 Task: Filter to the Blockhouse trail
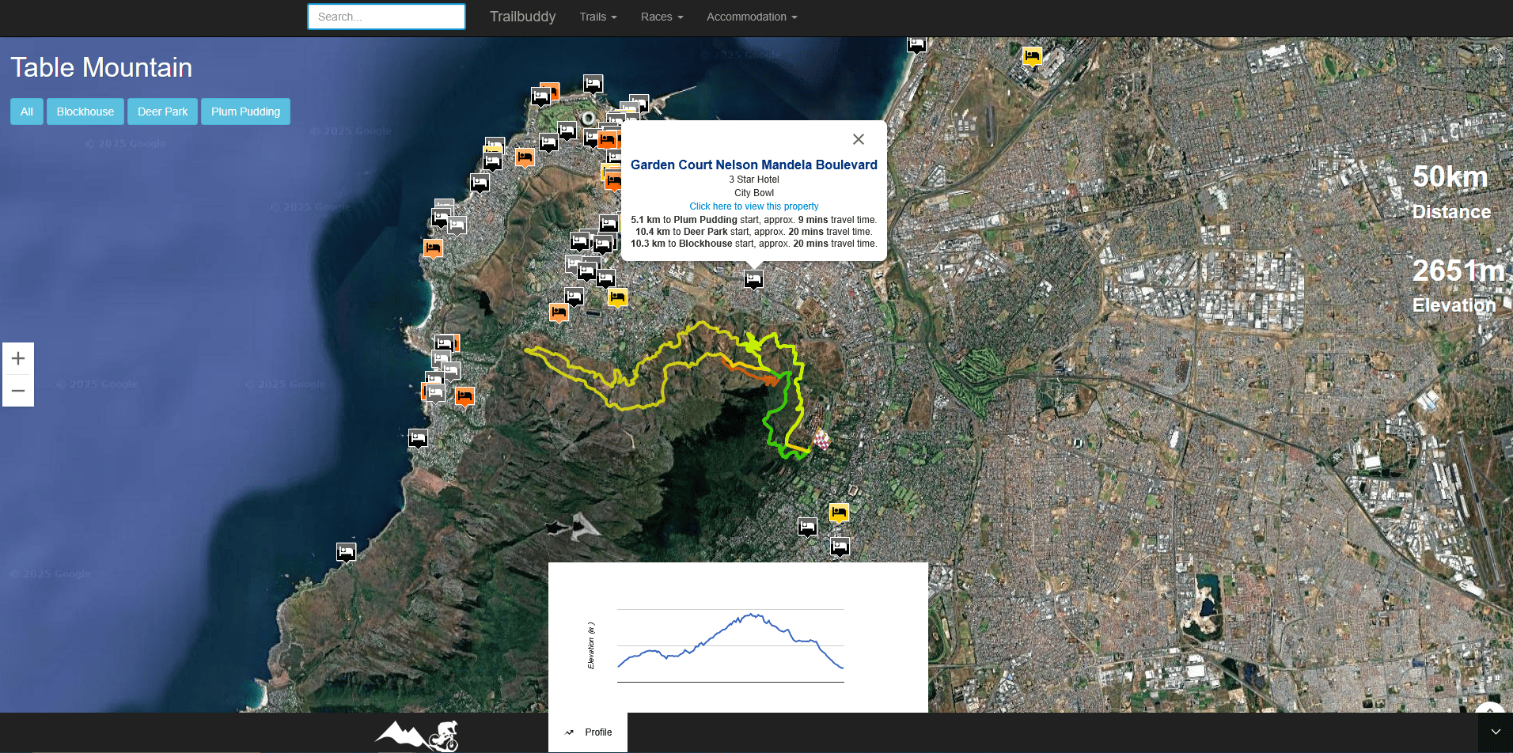(x=85, y=112)
